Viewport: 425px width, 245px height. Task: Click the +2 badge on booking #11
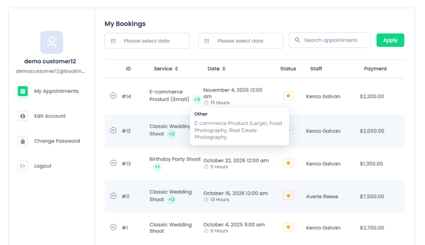pos(171,199)
